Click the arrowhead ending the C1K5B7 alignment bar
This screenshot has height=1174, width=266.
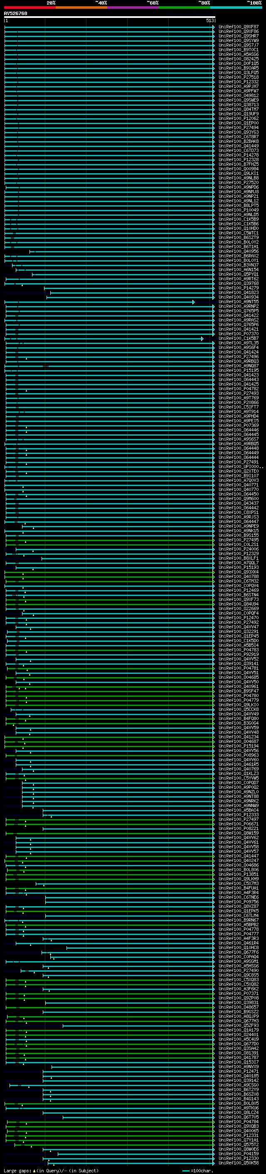pyautogui.click(x=202, y=339)
